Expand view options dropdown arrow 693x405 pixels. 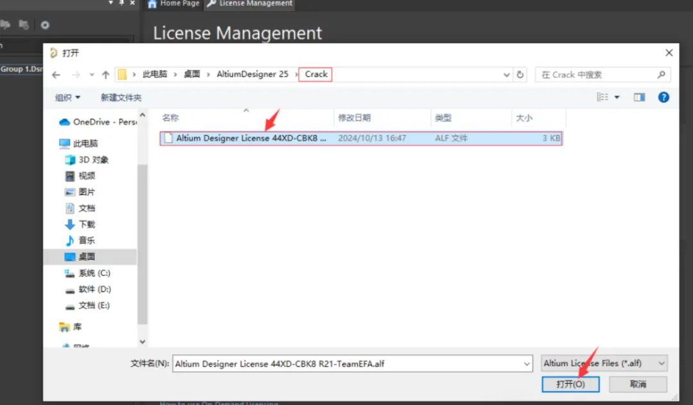tap(617, 98)
